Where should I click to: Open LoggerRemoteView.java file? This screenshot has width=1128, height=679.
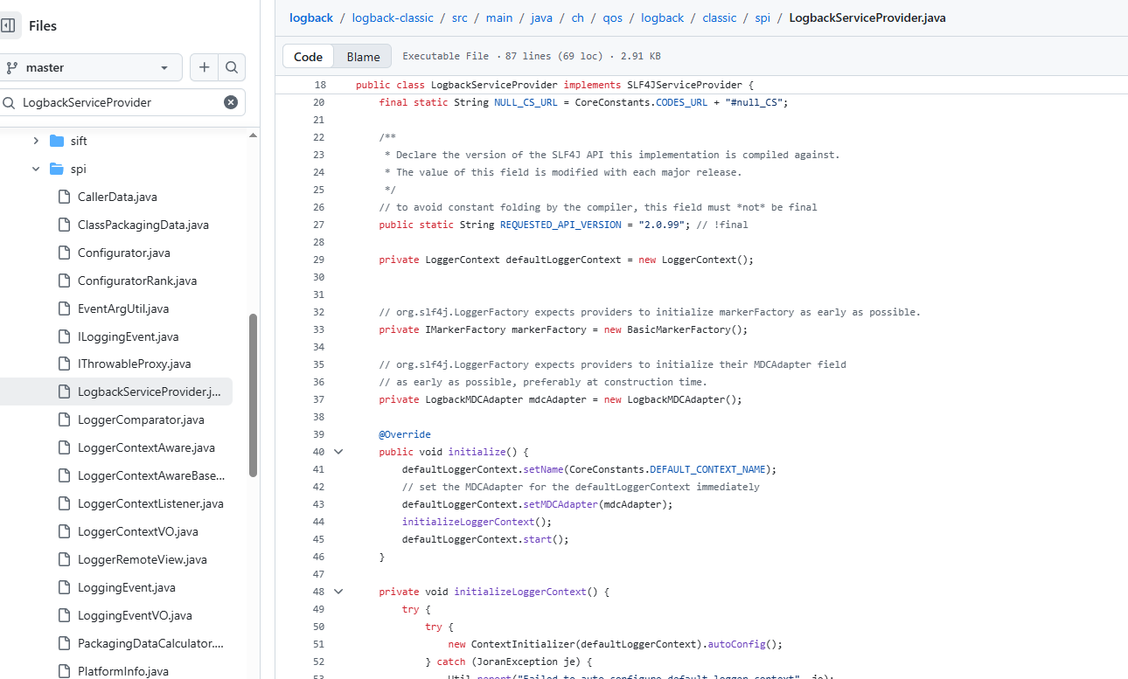point(143,559)
